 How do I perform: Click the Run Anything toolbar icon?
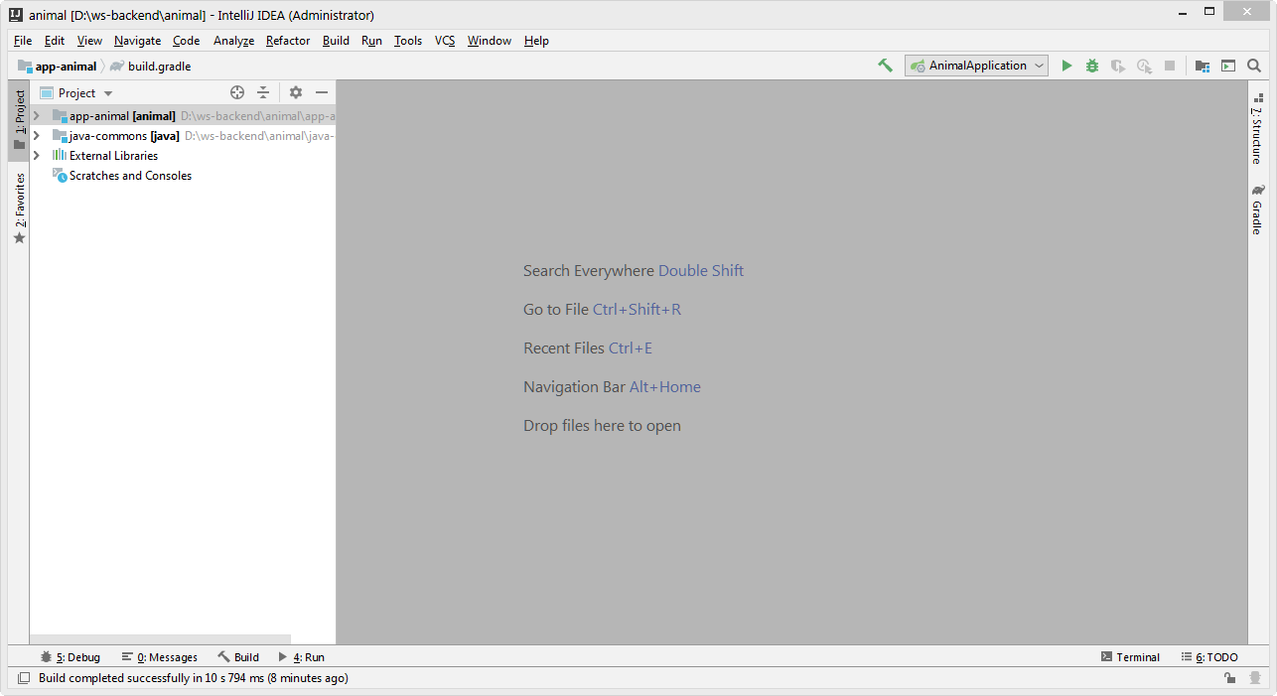(1228, 66)
